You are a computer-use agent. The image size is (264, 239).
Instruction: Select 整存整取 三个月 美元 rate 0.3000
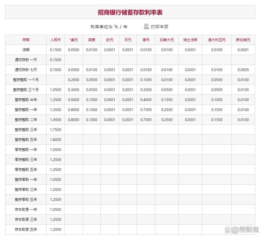pos(73,90)
